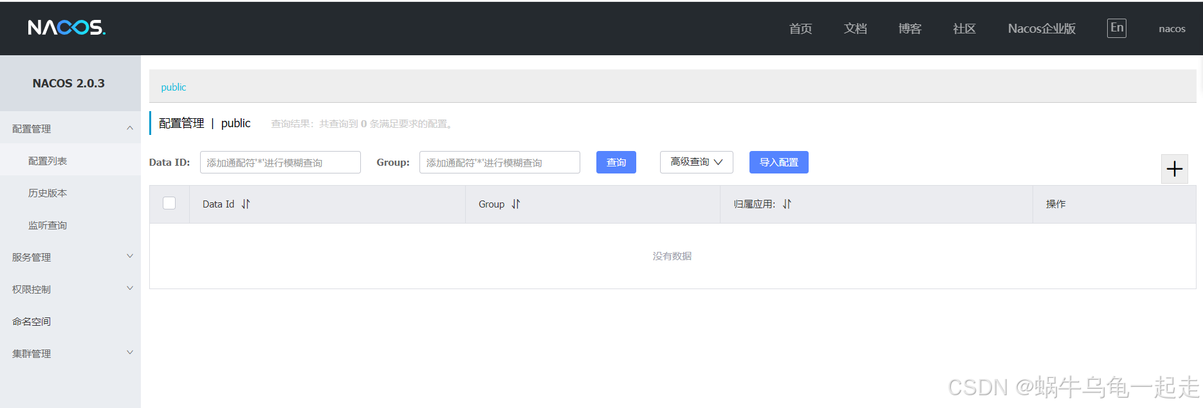Open the 高级查询 dropdown
Image resolution: width=1203 pixels, height=408 pixels.
pyautogui.click(x=697, y=162)
